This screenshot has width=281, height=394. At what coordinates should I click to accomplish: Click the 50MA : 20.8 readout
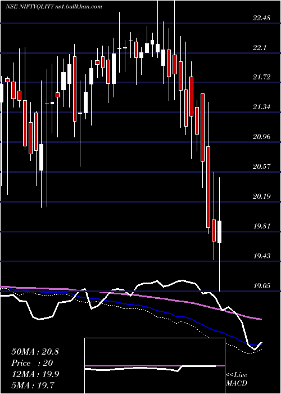[x=35, y=352]
